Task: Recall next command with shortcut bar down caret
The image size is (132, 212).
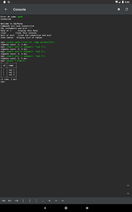Action: tap(63, 201)
